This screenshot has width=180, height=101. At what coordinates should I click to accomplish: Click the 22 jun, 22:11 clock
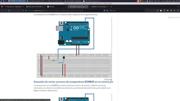[x=157, y=1]
